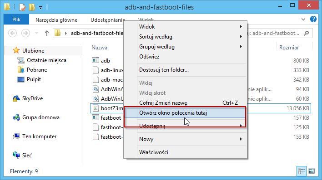This screenshot has height=180, width=322.
Task: Sort by the Rozmiar column header
Action: (x=289, y=48)
